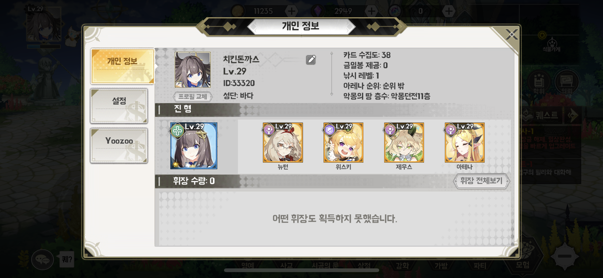Click the main leader character portrait in 진형

click(194, 146)
